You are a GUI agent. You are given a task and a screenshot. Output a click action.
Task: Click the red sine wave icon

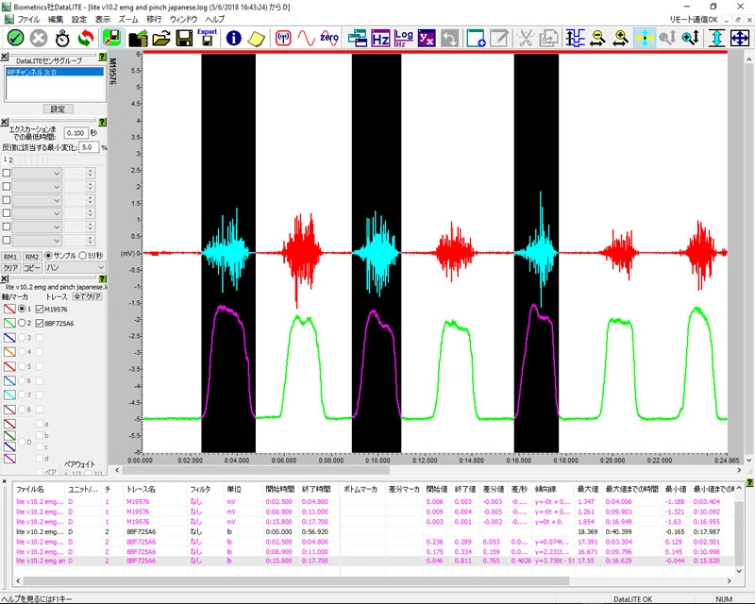[x=306, y=38]
